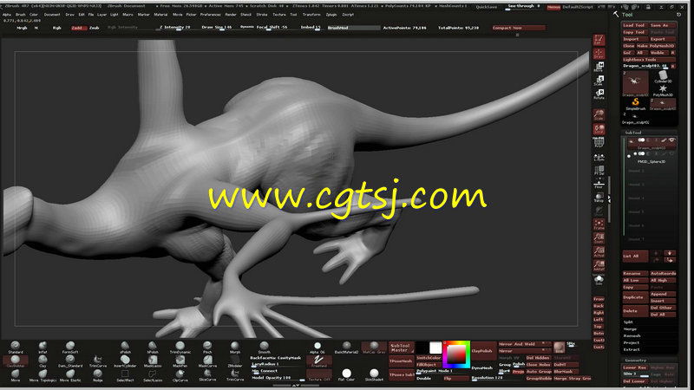Image resolution: width=694 pixels, height=390 pixels.
Task: Select the Inflat brush
Action: coord(43,348)
